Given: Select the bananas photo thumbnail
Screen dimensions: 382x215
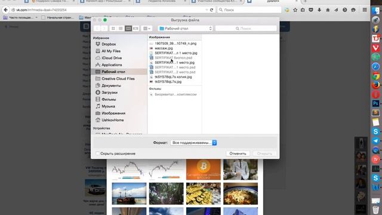Looking at the screenshot, I should [203, 193].
